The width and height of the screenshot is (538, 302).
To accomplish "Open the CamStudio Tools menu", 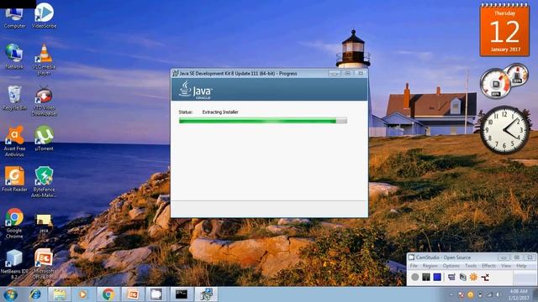I will tap(471, 266).
